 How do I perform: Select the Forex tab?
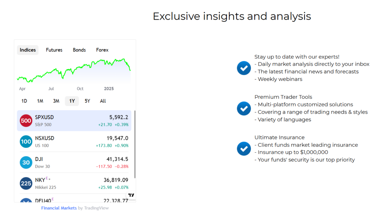[102, 50]
